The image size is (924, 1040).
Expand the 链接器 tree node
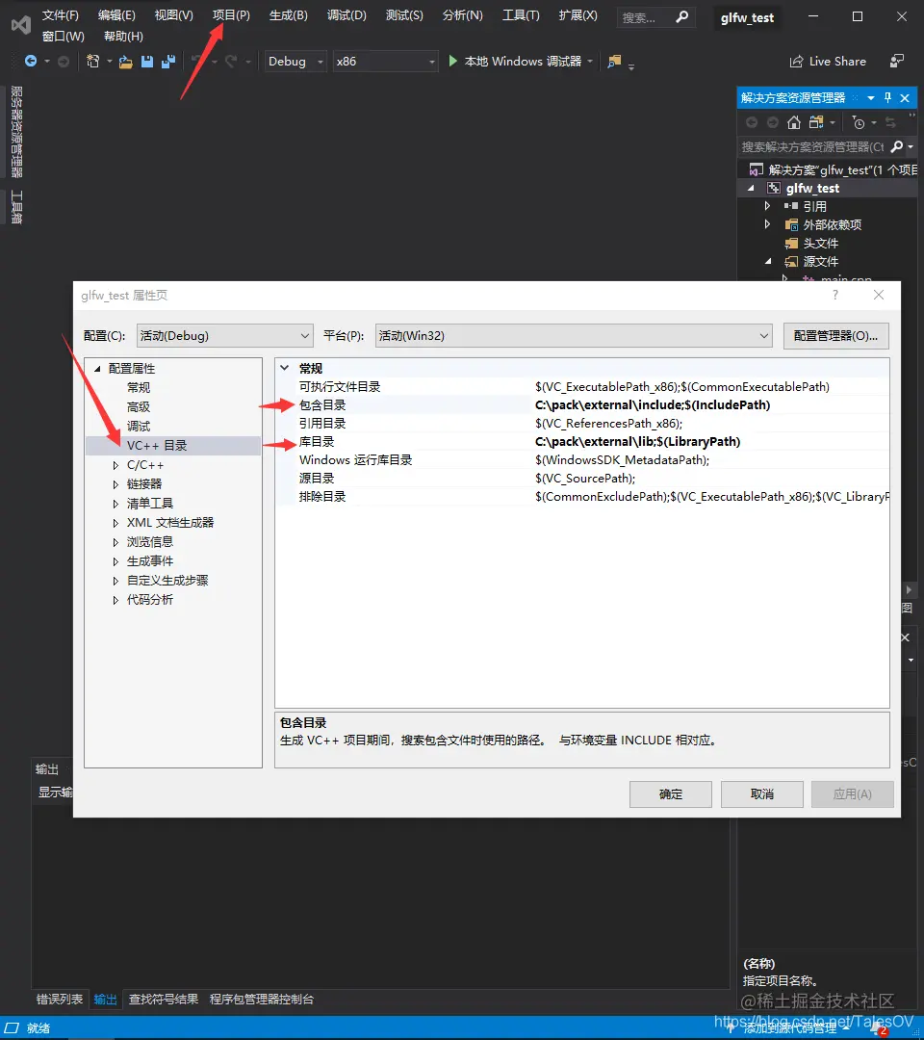[116, 484]
